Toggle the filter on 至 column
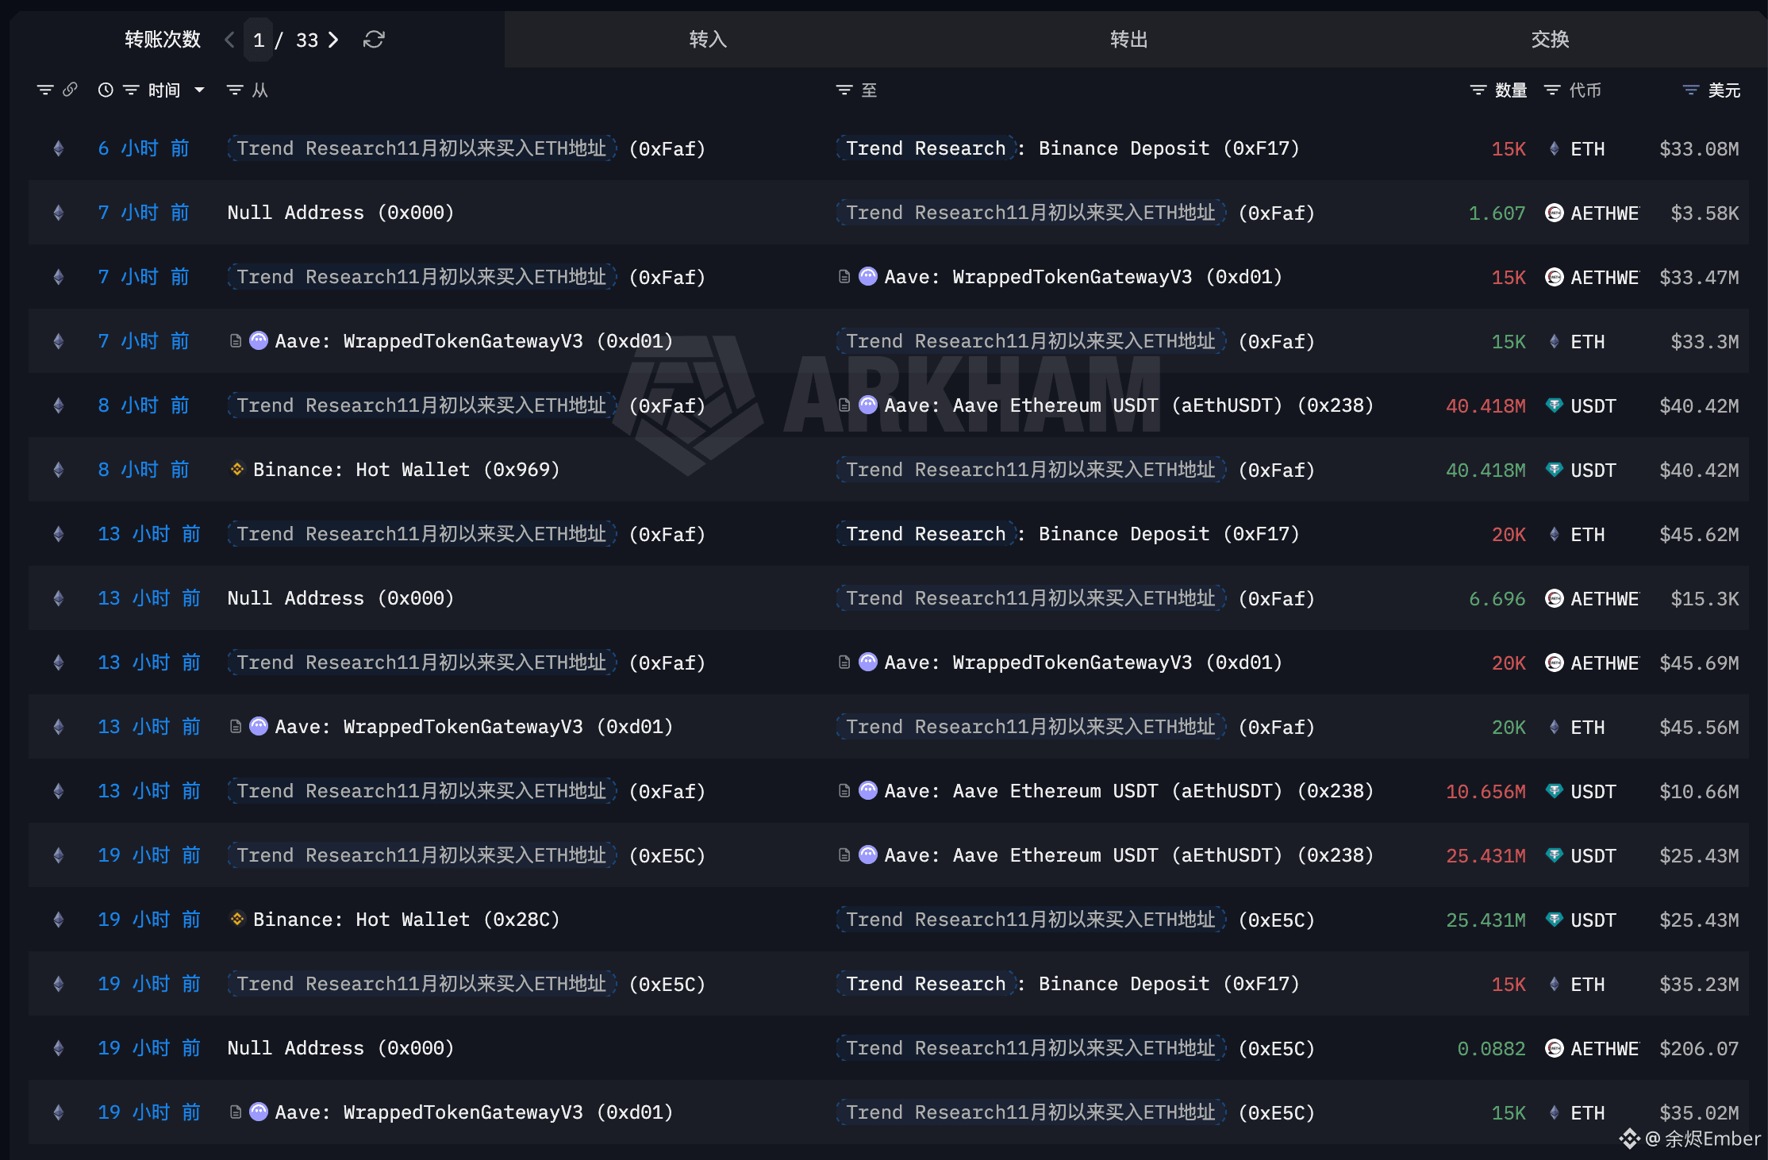Image resolution: width=1768 pixels, height=1160 pixels. [x=843, y=90]
